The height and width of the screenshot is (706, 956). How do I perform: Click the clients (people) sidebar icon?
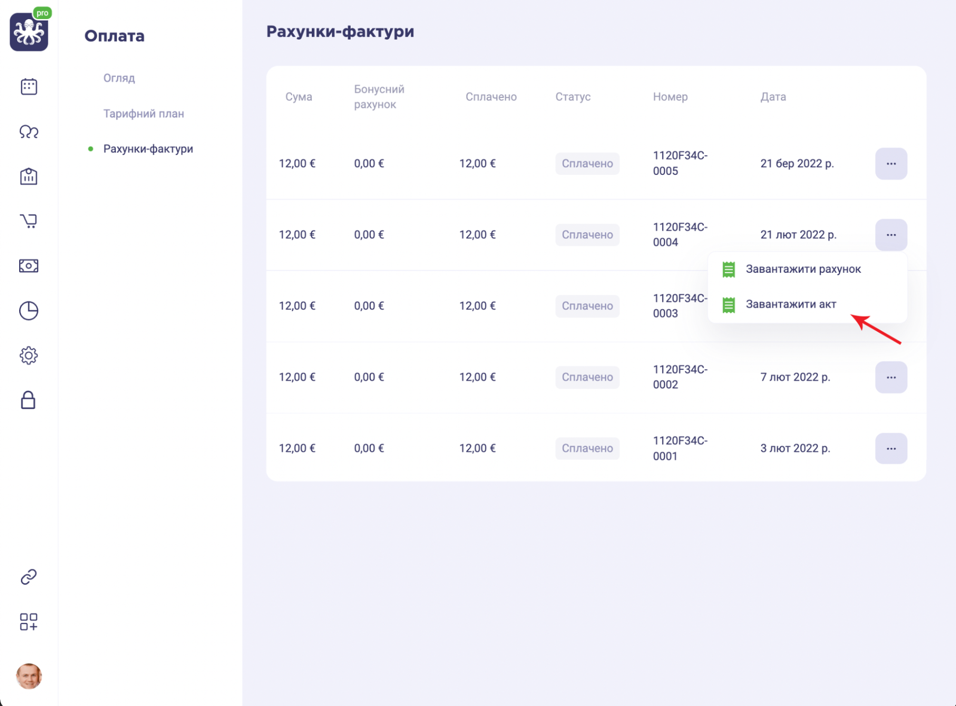click(29, 132)
